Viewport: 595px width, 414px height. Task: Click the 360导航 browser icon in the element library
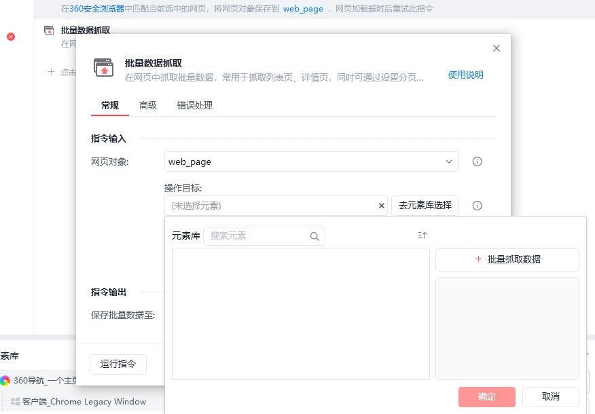(5, 381)
